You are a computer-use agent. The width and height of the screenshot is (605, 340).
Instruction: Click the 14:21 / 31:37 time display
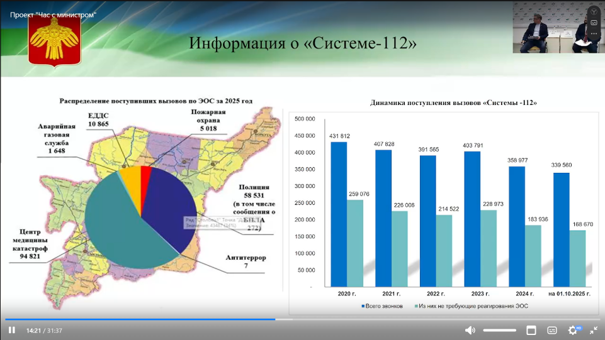click(x=44, y=331)
